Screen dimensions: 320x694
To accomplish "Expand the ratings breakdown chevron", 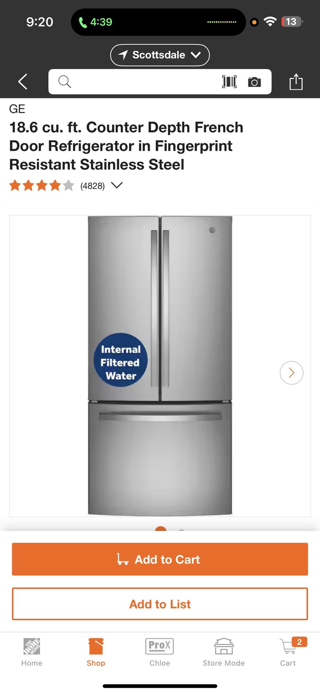I will coord(117,185).
